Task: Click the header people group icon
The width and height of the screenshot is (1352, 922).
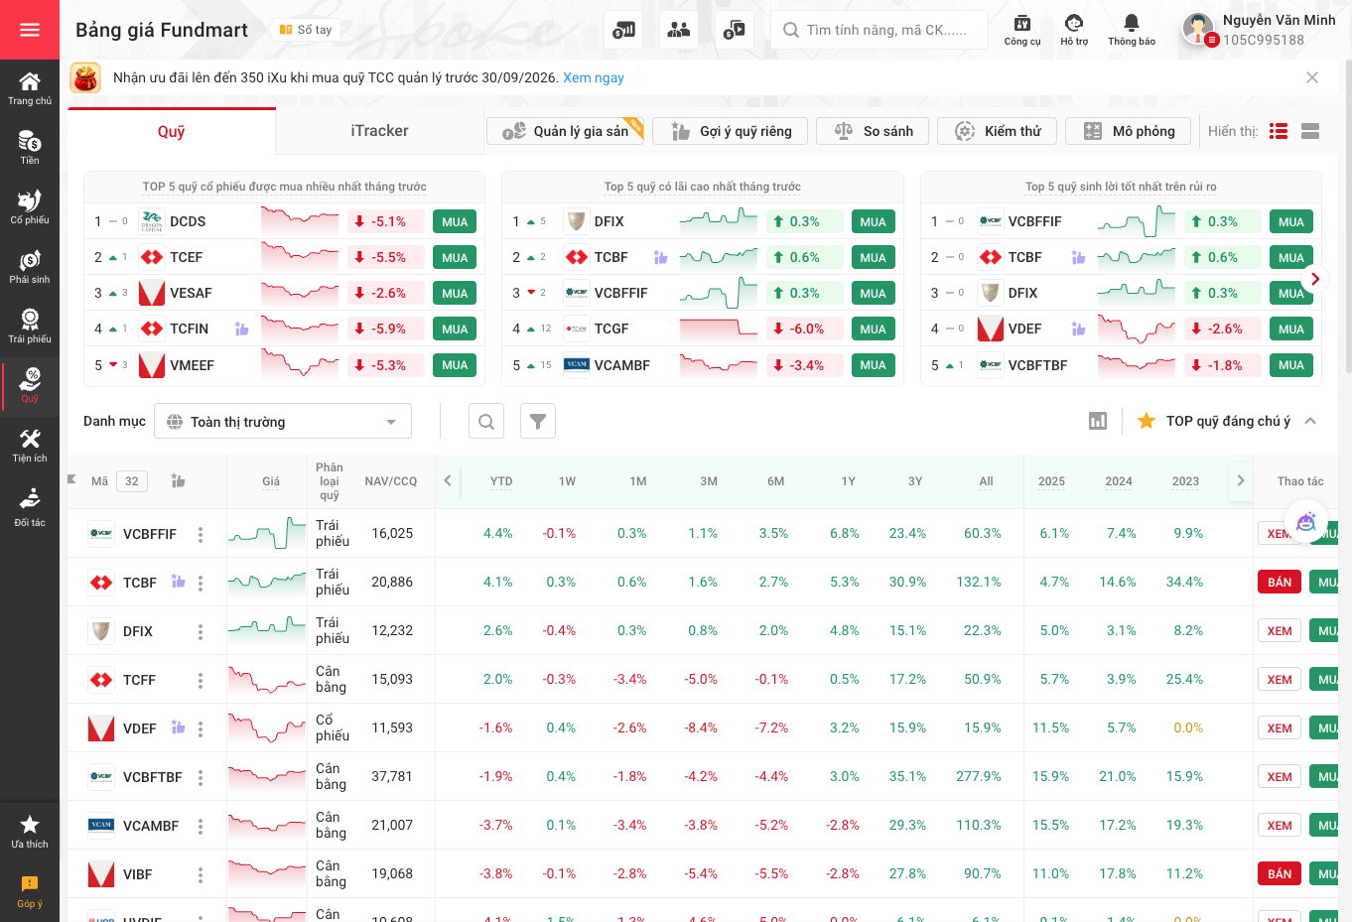Action: (x=679, y=30)
